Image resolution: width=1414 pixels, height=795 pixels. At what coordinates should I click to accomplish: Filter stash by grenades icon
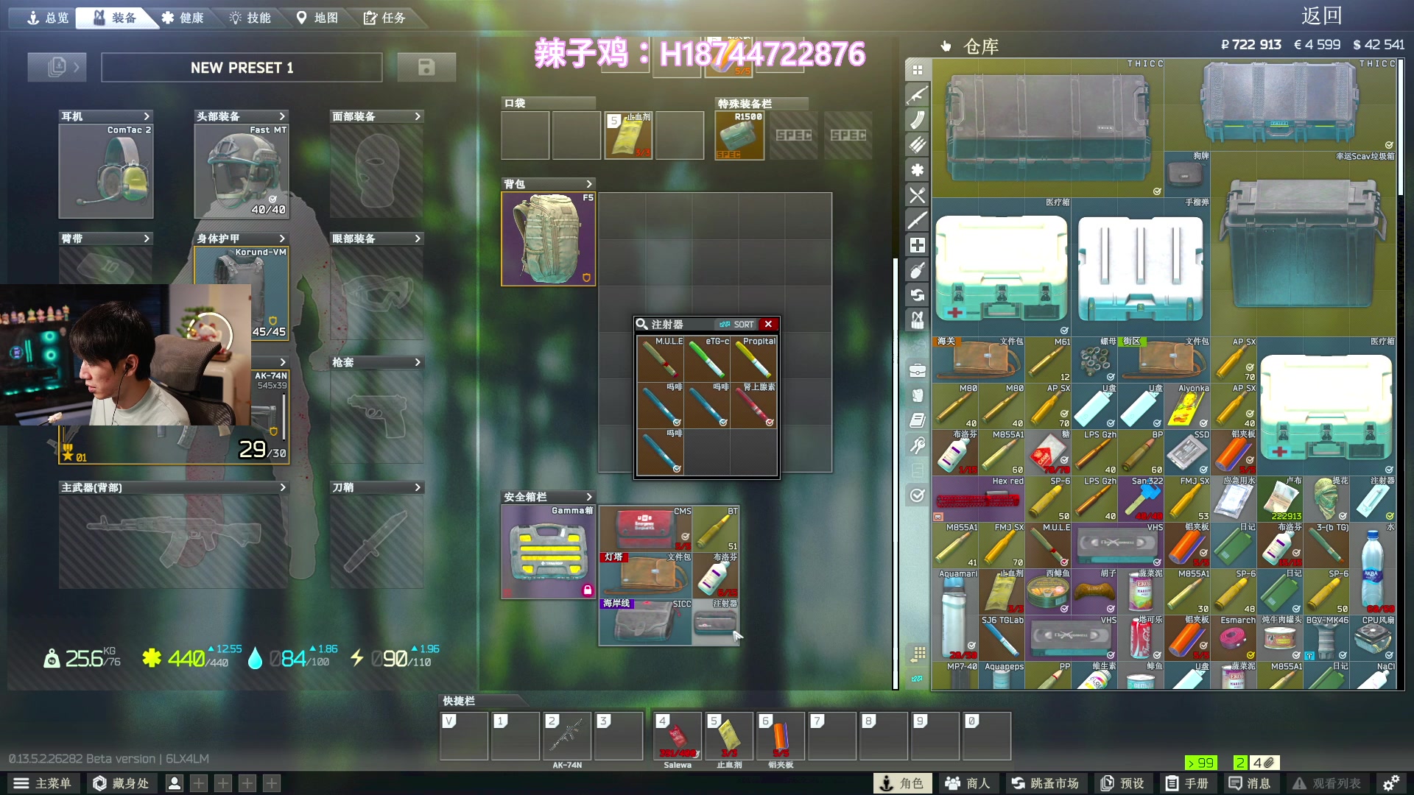tap(917, 270)
